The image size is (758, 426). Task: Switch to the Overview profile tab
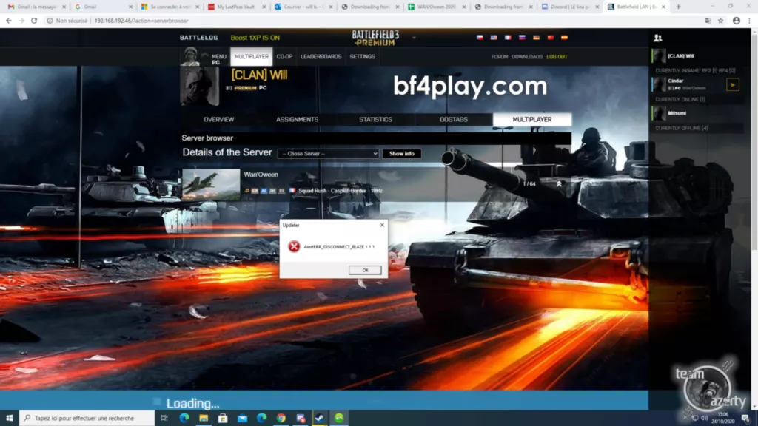pyautogui.click(x=219, y=119)
